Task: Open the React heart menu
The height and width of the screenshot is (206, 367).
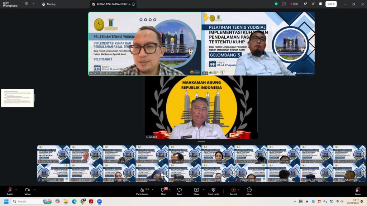Action: [x=179, y=191]
